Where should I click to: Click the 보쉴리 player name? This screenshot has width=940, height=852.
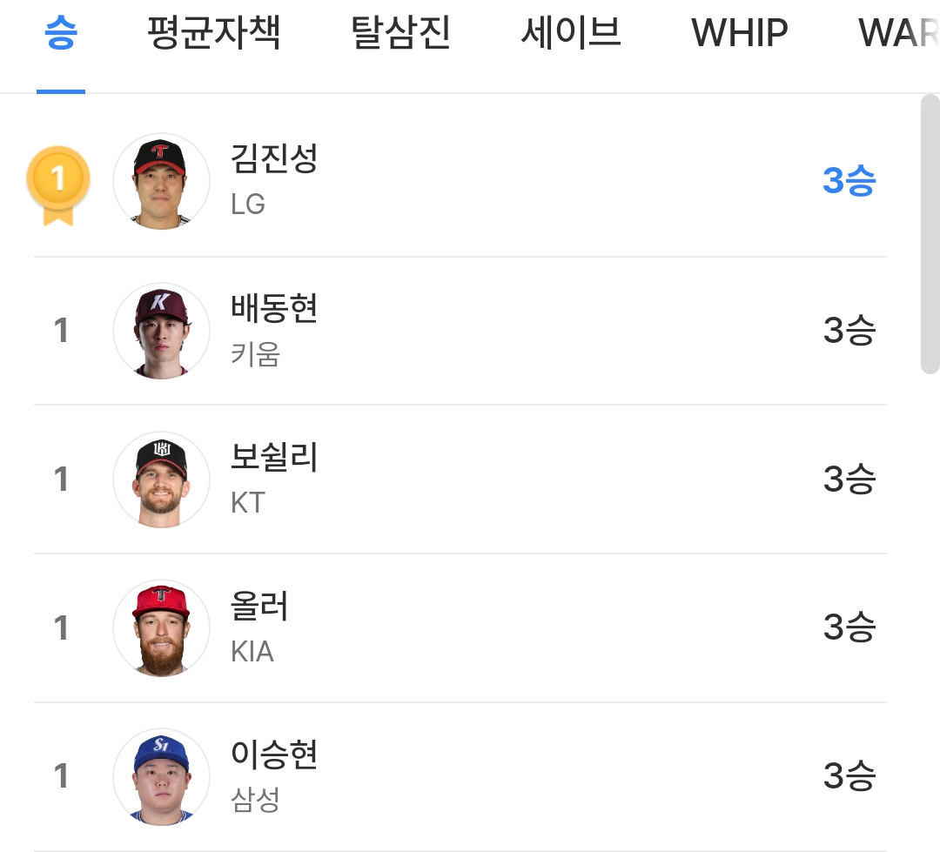click(x=274, y=458)
